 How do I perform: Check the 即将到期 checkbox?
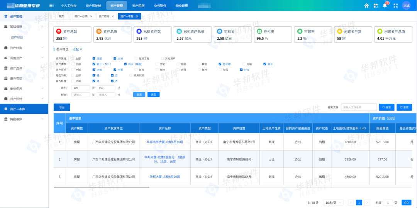point(131,75)
